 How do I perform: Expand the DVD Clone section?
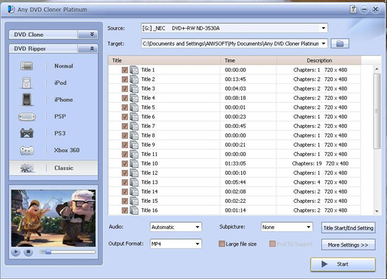92,35
